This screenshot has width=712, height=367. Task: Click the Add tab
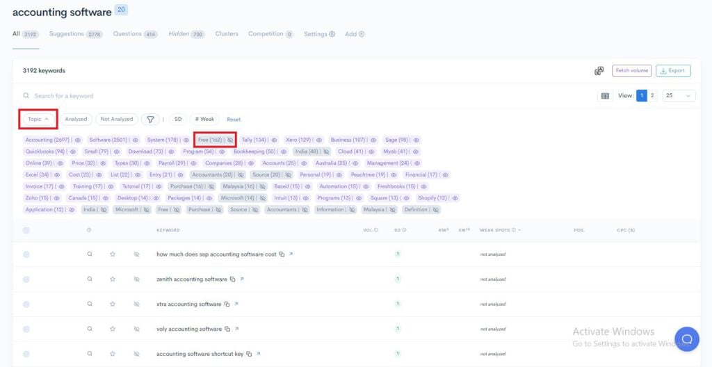coord(355,34)
